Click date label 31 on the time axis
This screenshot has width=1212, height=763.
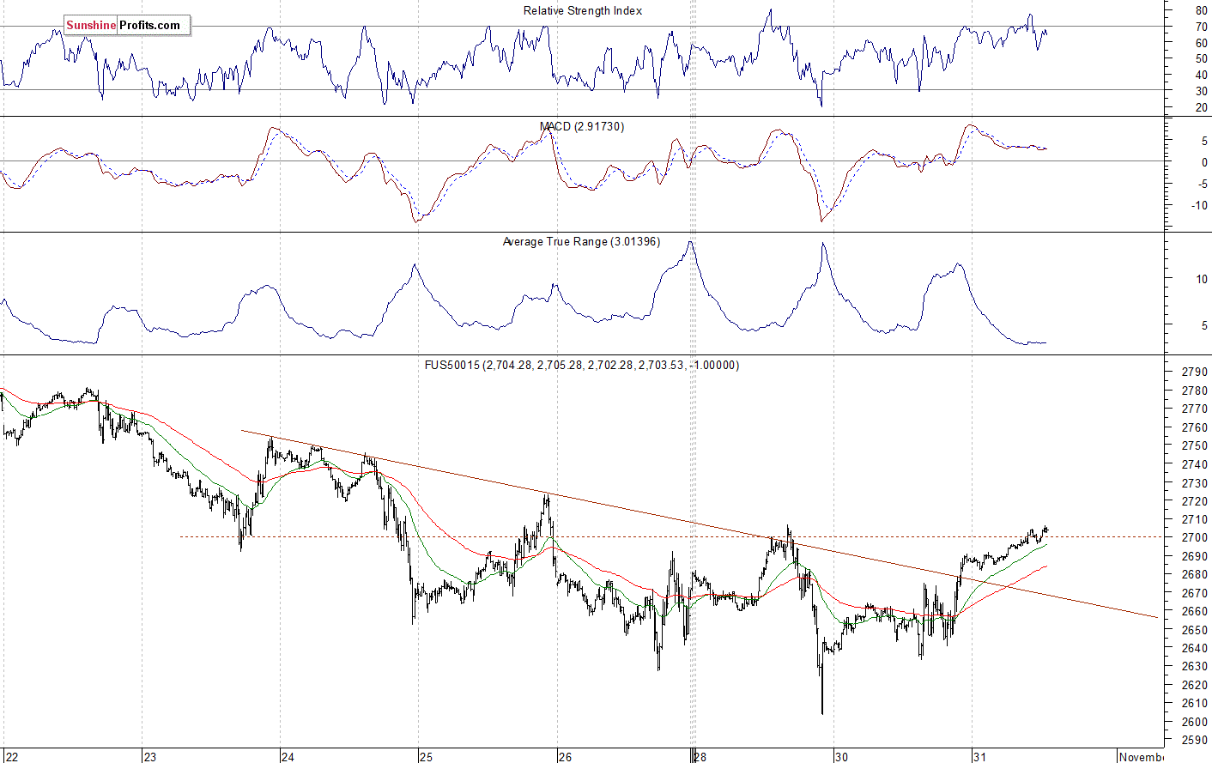(979, 757)
